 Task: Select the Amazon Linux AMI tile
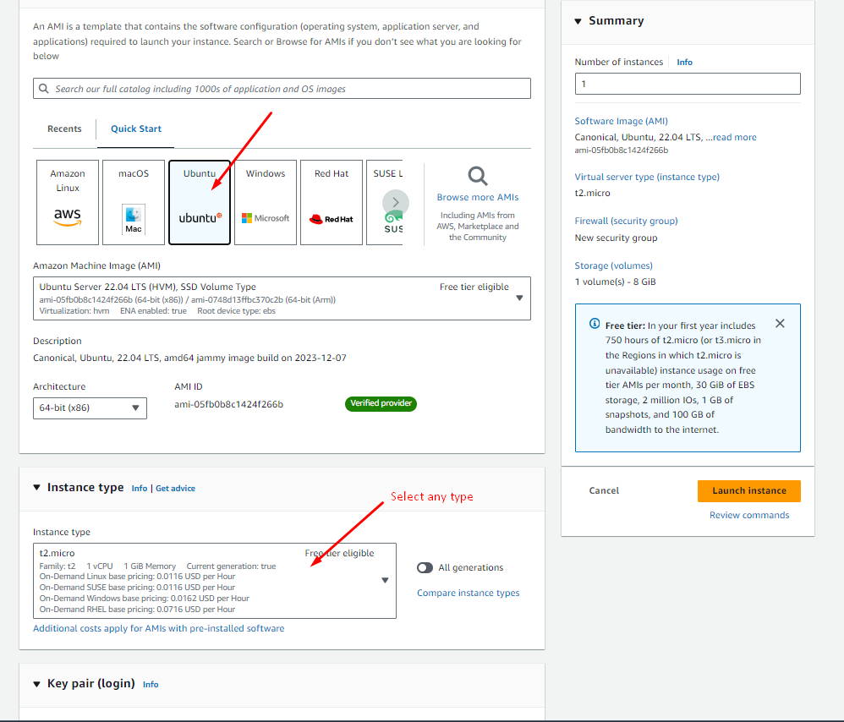pyautogui.click(x=68, y=202)
